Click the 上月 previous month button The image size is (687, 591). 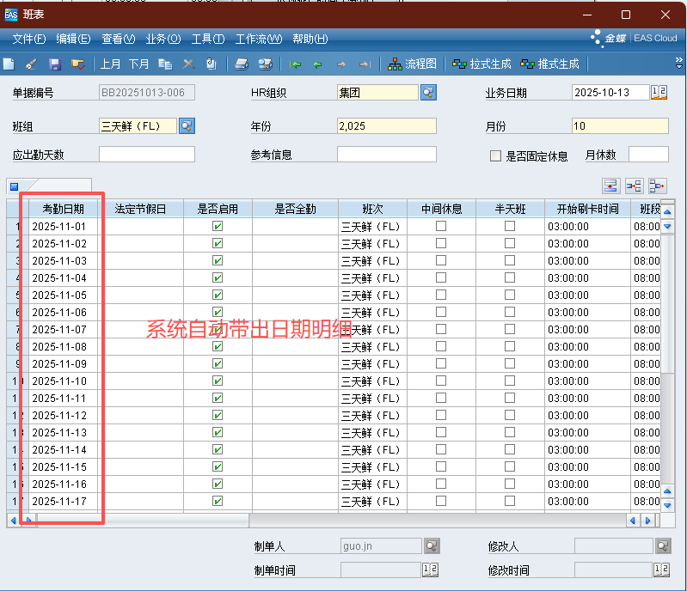pos(111,64)
